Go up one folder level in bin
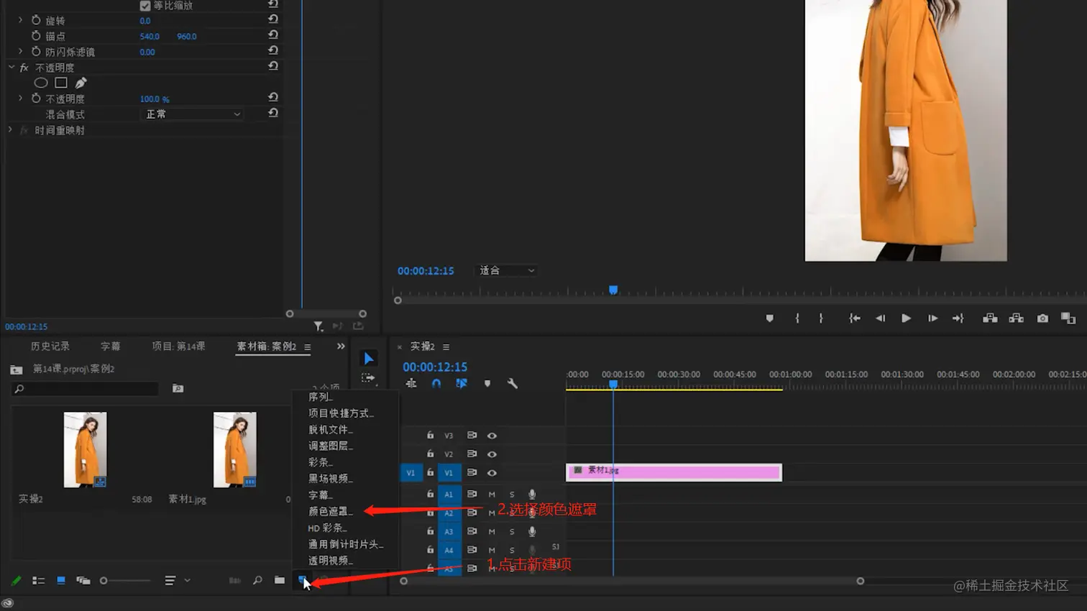 pyautogui.click(x=16, y=369)
